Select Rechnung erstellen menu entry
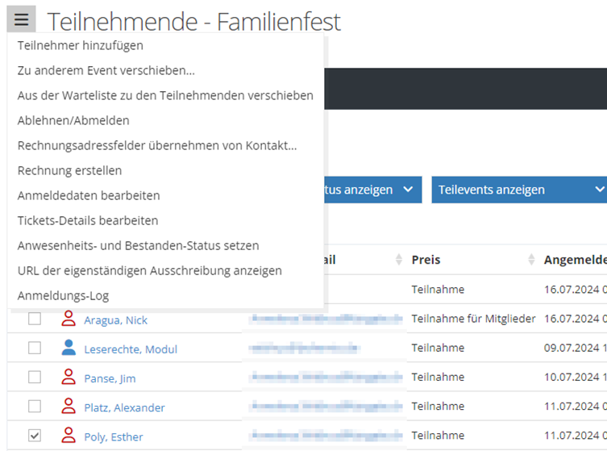 pos(70,170)
